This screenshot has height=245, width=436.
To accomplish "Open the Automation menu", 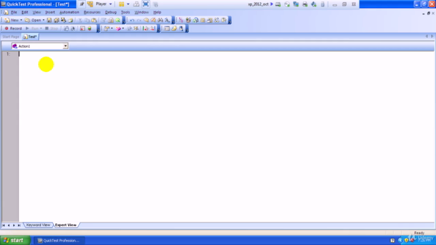I will 69,12.
